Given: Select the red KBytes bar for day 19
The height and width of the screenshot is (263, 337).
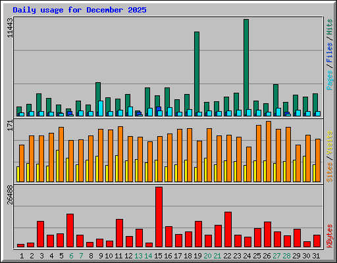Looking at the screenshot, I should [198, 234].
